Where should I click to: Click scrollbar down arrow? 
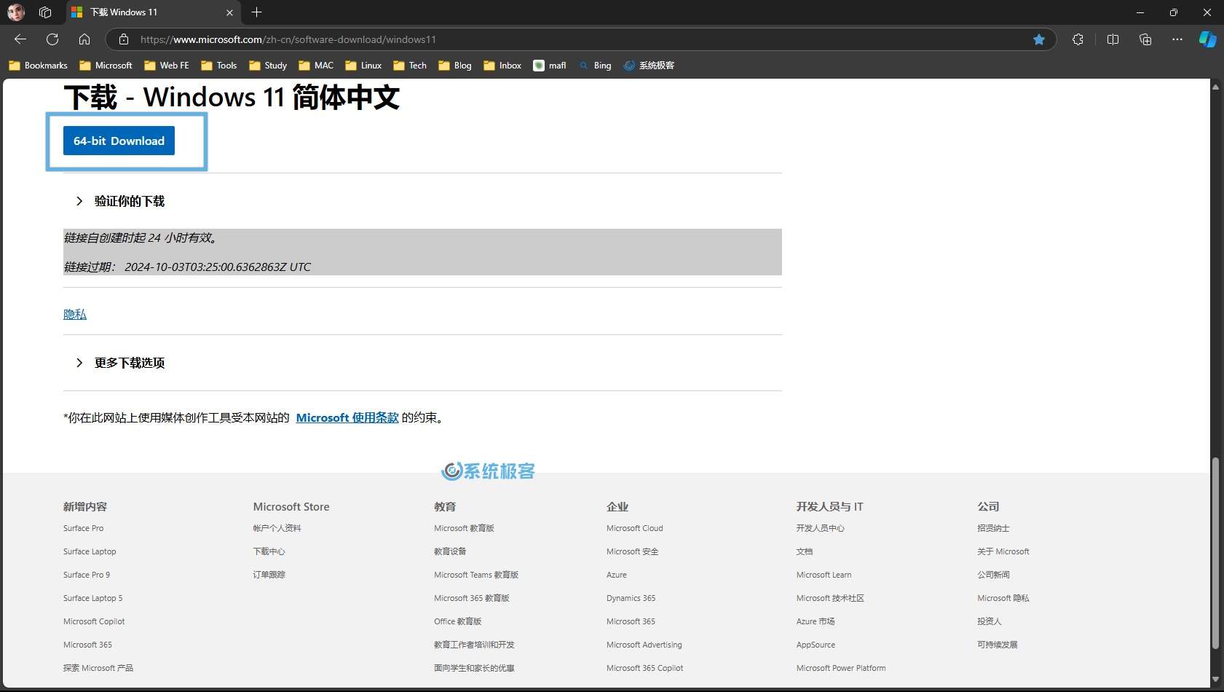coord(1215,680)
